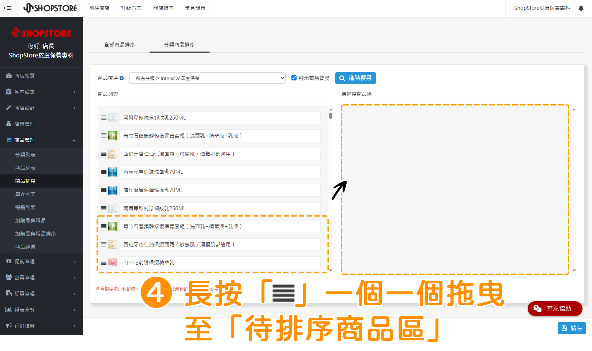The height and width of the screenshot is (351, 592).
Task: Click the ShopStore logo in top bar
Action: 50,8
